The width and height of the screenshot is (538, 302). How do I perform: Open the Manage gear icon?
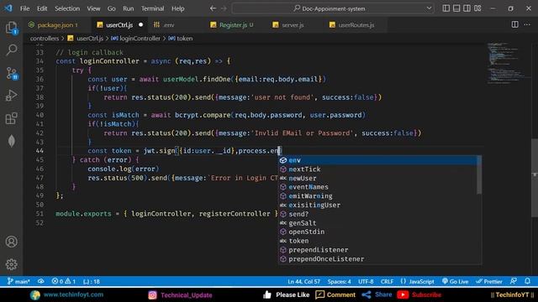[x=11, y=264]
